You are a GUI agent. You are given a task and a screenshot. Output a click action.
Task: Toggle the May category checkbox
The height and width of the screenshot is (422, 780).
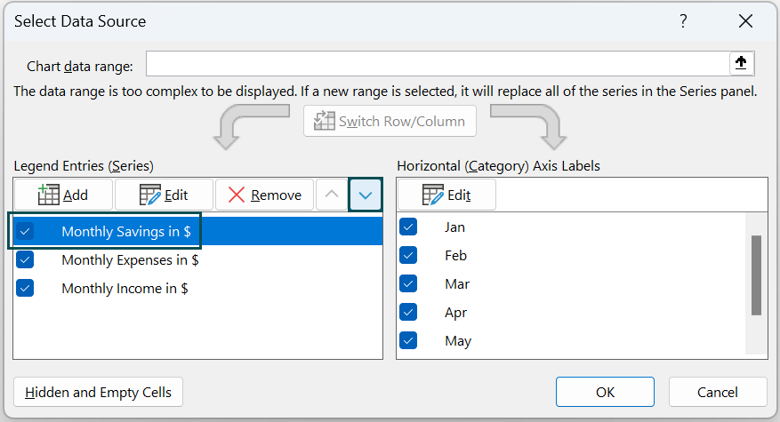408,340
